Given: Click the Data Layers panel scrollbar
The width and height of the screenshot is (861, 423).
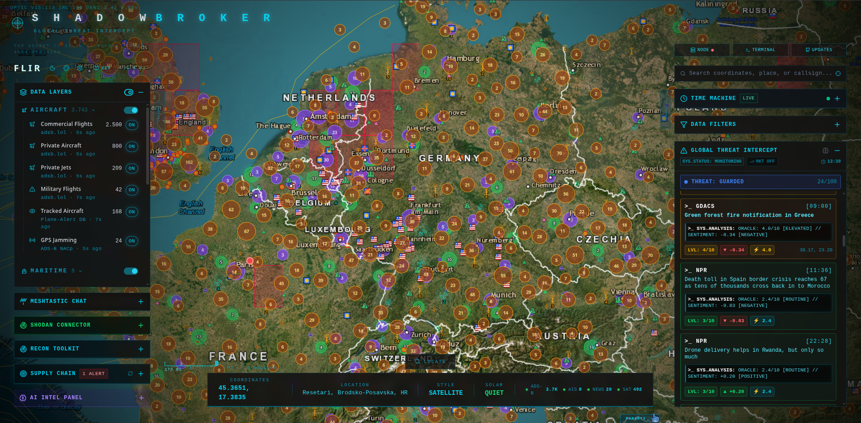Looking at the screenshot, I should [x=148, y=146].
